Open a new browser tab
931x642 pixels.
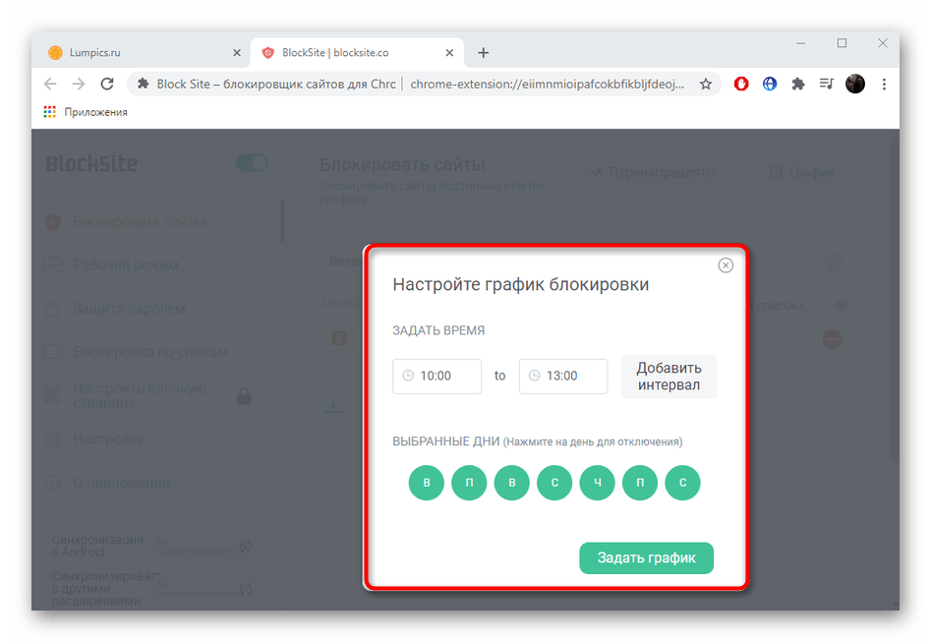point(483,53)
